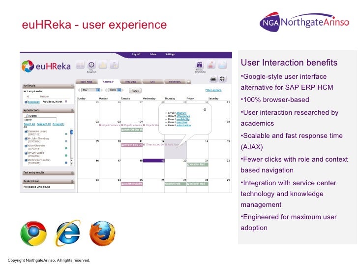Click the magnifier Search icon in My Selections
The width and height of the screenshot is (358, 269).
point(27,116)
